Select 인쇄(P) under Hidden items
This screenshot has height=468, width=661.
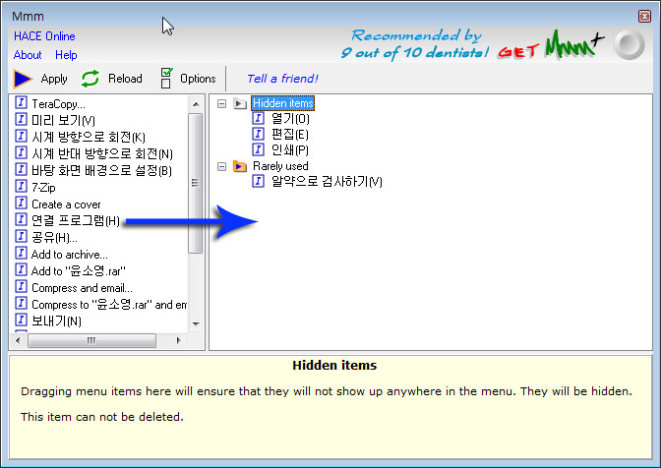tap(289, 150)
